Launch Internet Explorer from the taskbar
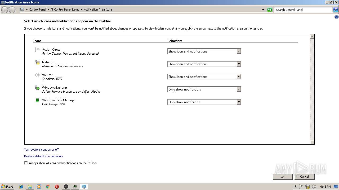The height and width of the screenshot is (190, 339). point(21,187)
